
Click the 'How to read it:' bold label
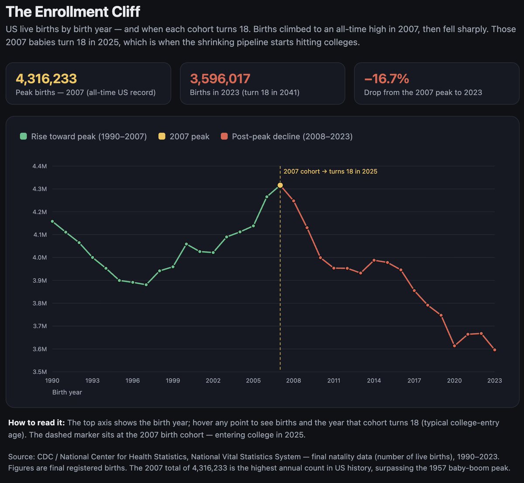pos(37,423)
